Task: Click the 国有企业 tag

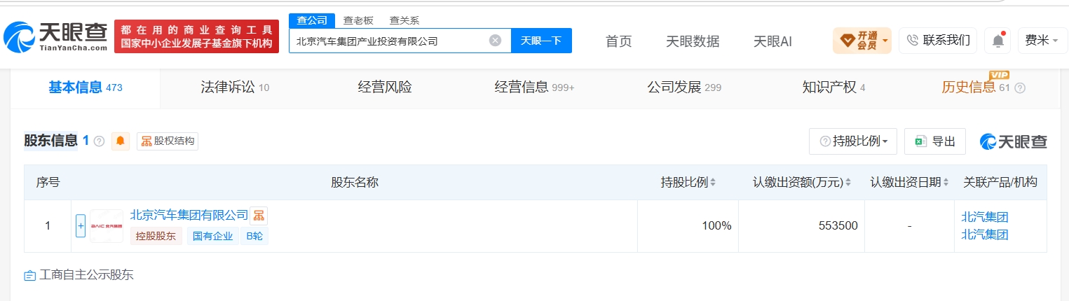Action: pyautogui.click(x=212, y=237)
